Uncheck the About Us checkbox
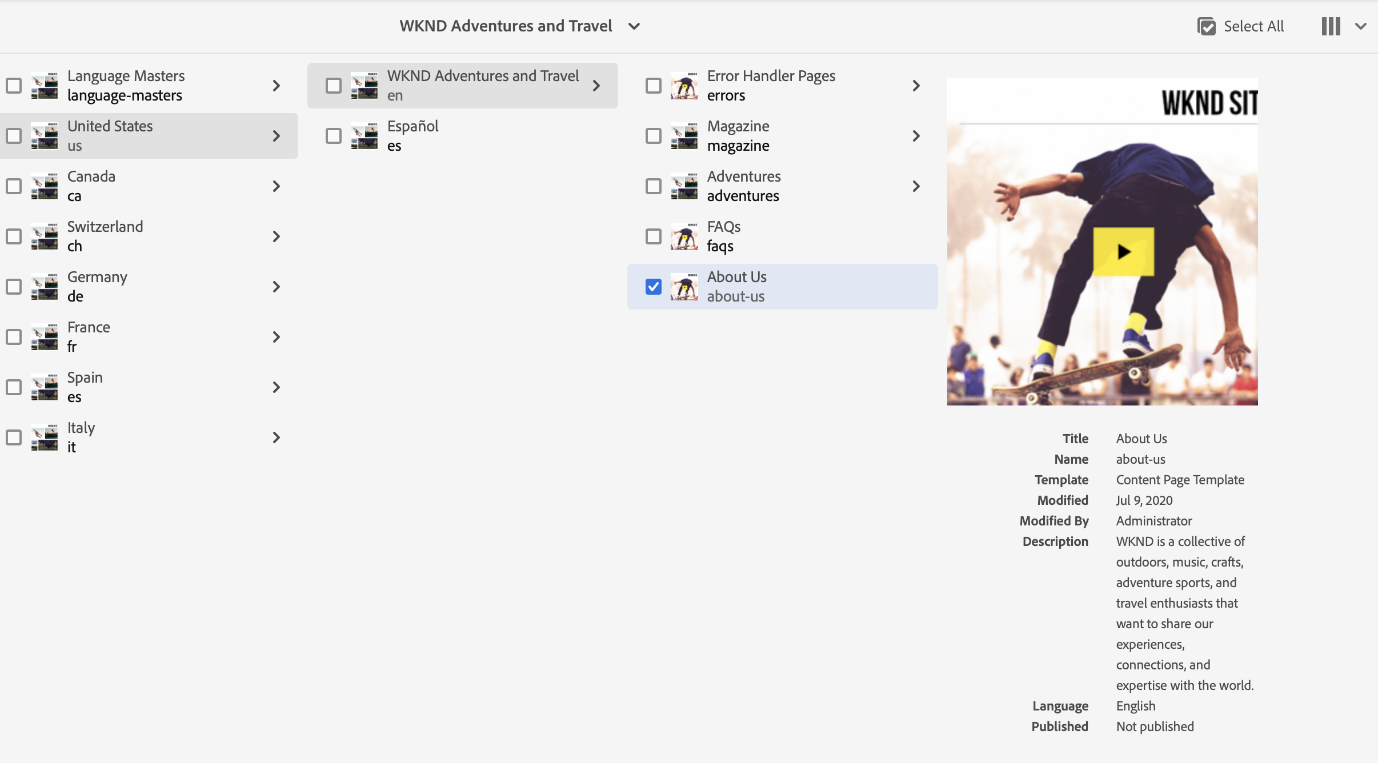The width and height of the screenshot is (1378, 763). coord(653,287)
